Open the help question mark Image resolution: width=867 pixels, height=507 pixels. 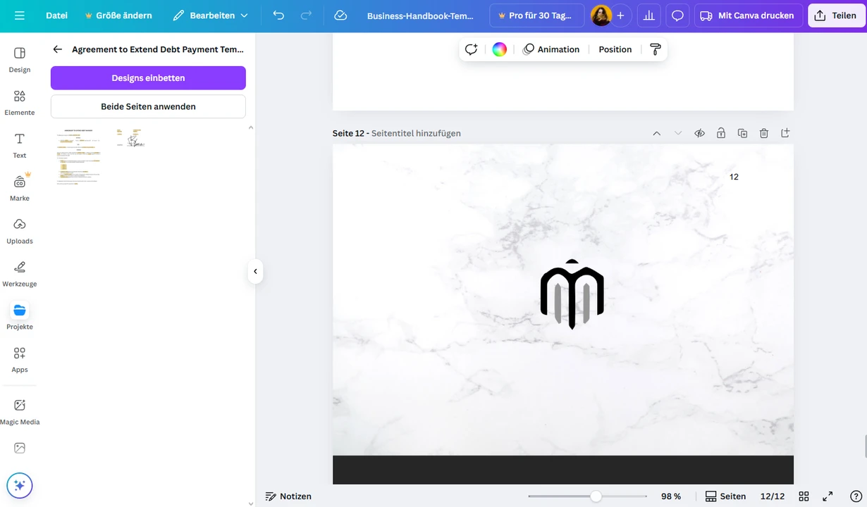tap(856, 496)
